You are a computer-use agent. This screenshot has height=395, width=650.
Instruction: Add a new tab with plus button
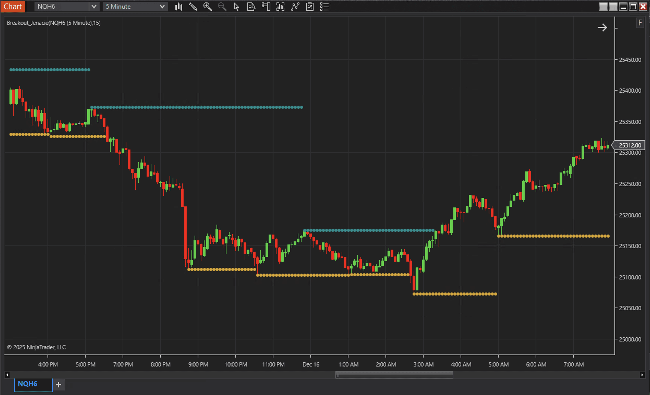pos(59,385)
